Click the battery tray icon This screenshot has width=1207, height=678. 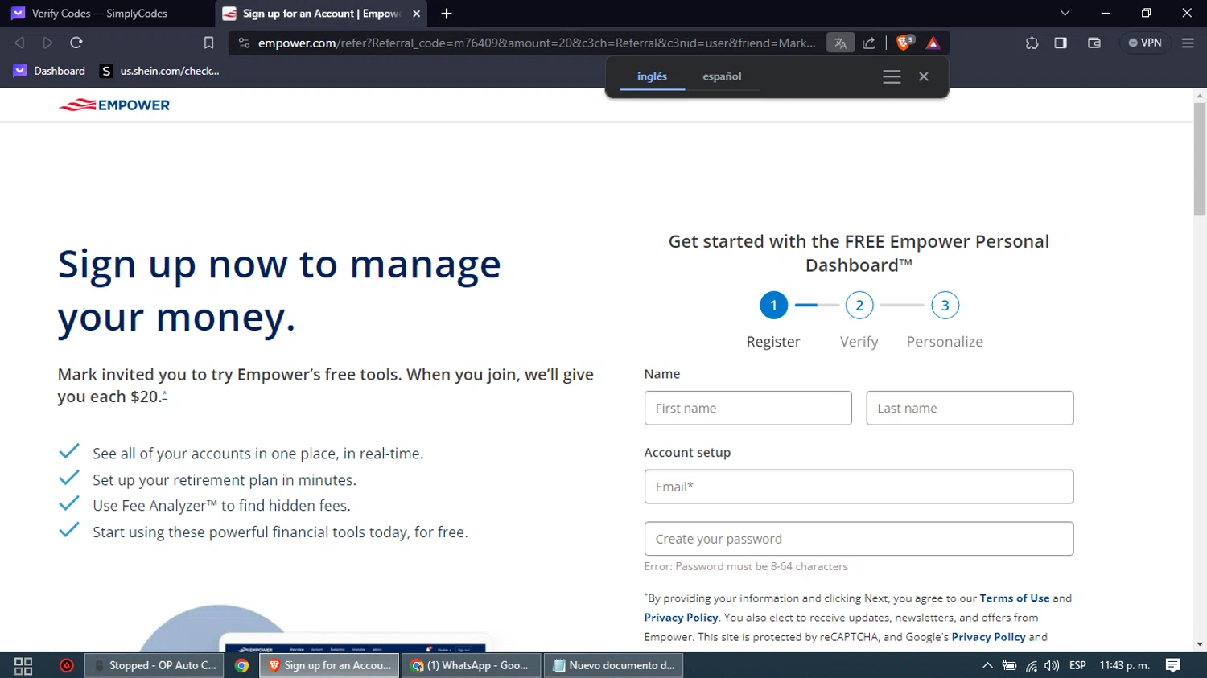1009,666
